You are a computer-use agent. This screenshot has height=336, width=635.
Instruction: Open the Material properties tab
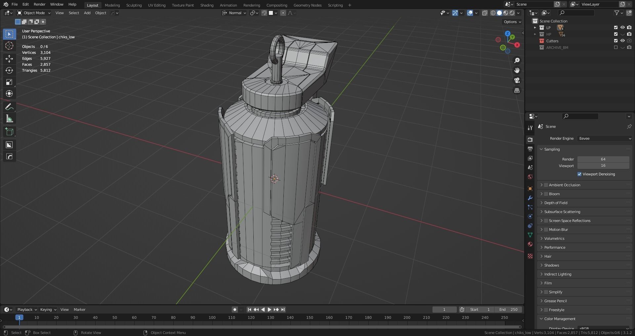tap(530, 244)
